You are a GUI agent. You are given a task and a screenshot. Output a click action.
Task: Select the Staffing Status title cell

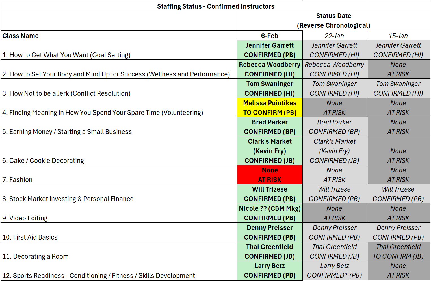215,6
